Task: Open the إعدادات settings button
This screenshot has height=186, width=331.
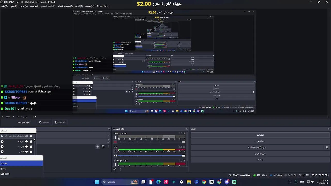Action: point(260,160)
